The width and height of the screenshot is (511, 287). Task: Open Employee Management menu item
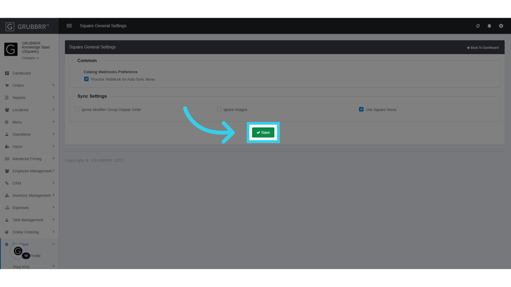[x=29, y=171]
